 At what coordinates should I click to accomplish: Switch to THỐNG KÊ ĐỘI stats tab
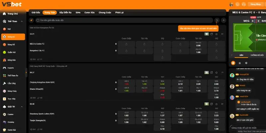coord(257,55)
